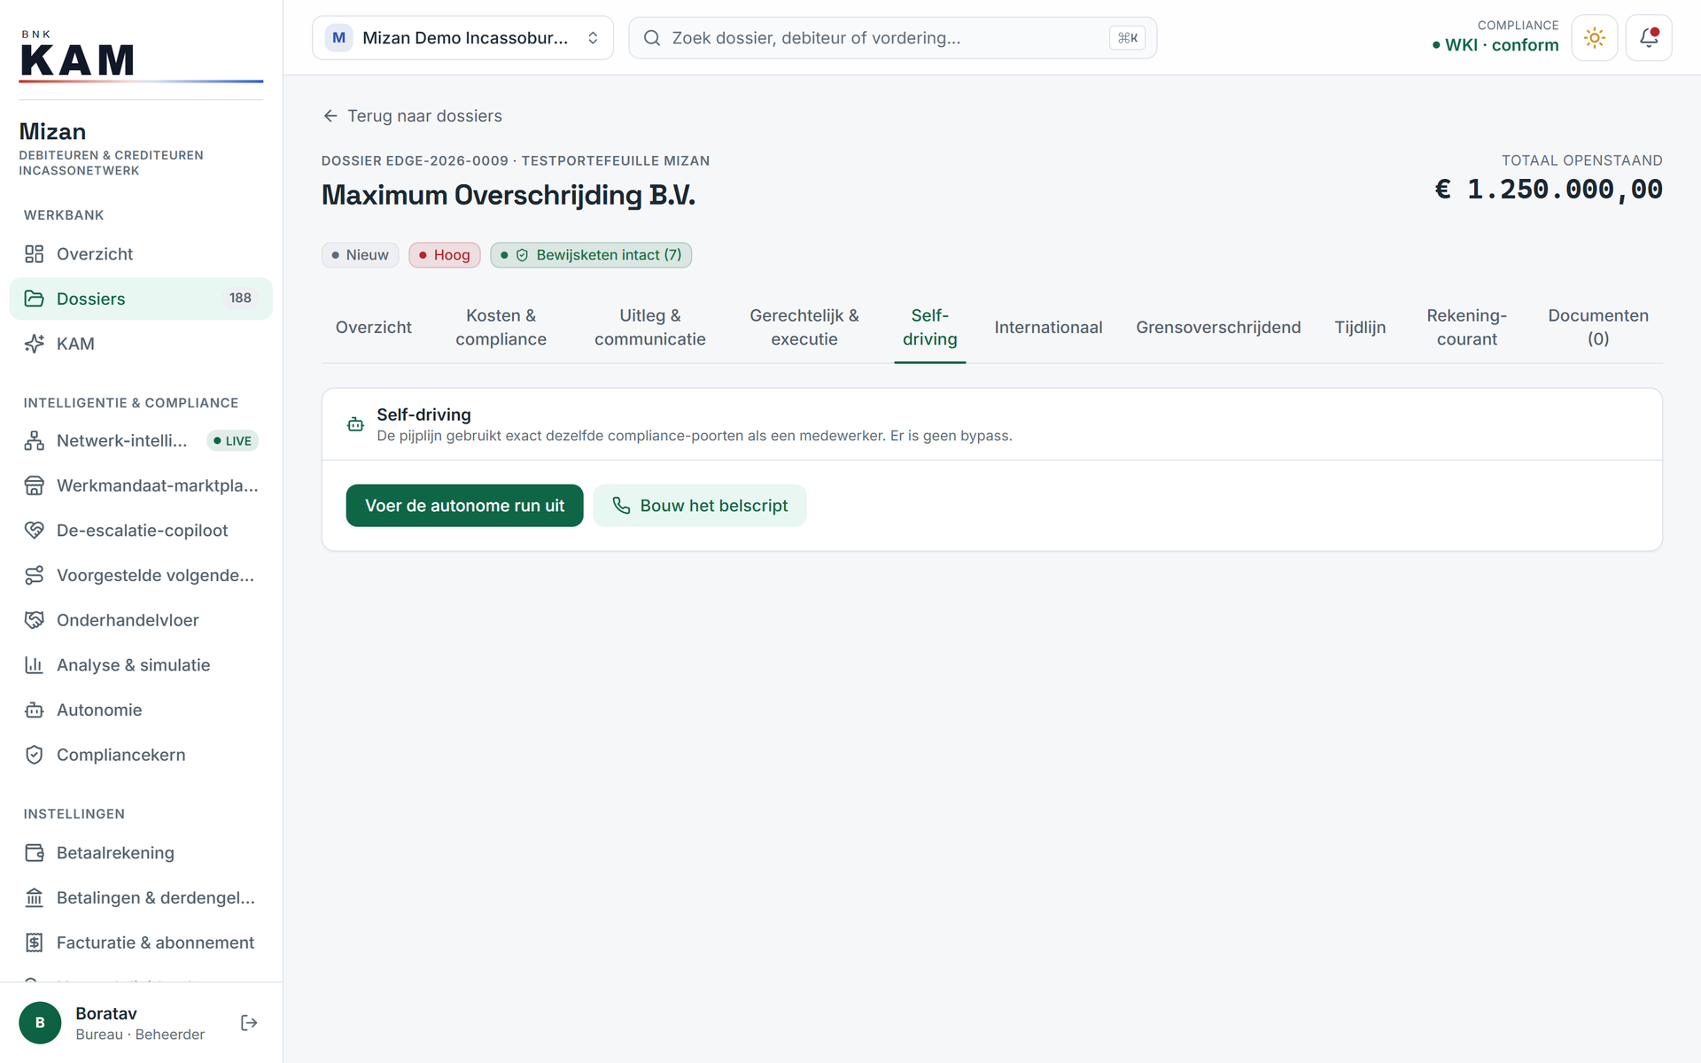Open Werkmandaat-marktplaats store icon
This screenshot has width=1701, height=1063.
pos(34,485)
